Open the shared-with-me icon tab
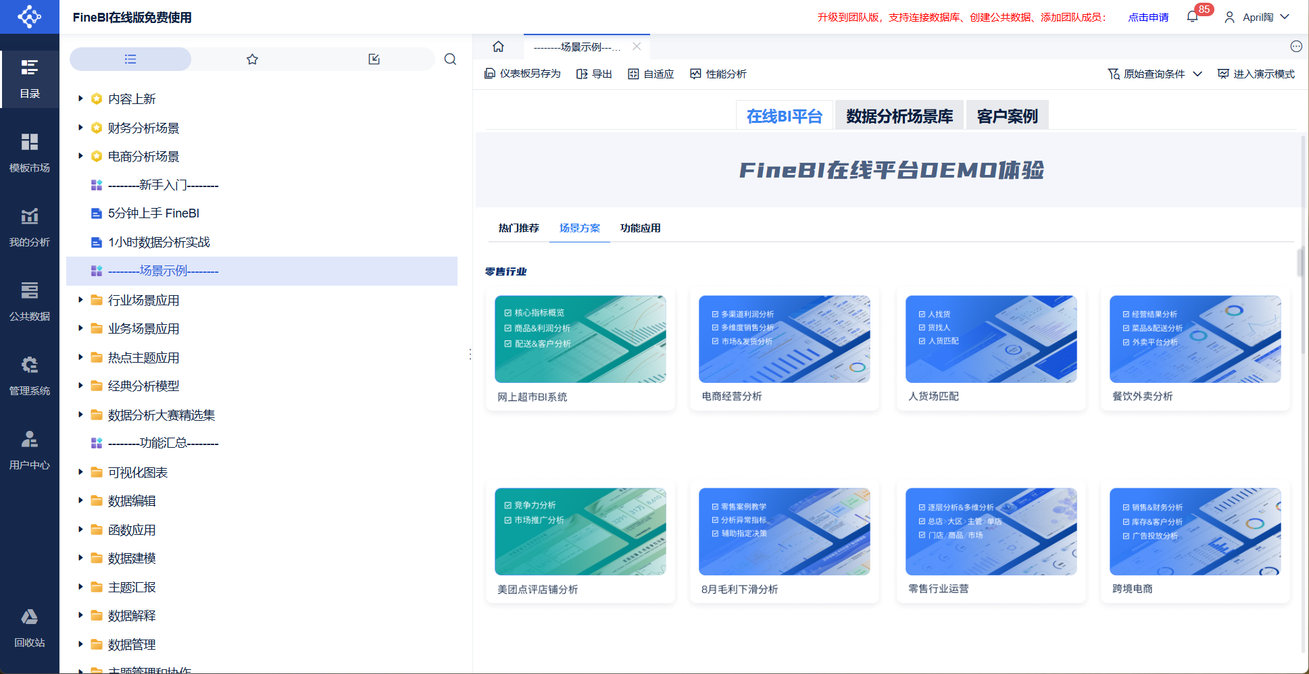 (374, 59)
